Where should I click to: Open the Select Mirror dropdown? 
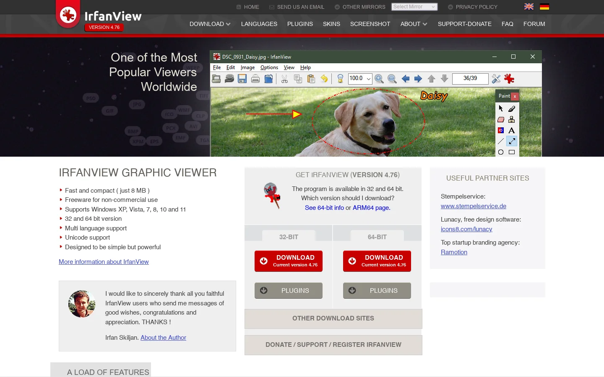click(x=414, y=7)
